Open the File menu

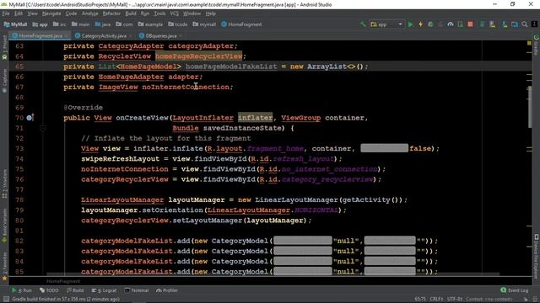click(6, 13)
